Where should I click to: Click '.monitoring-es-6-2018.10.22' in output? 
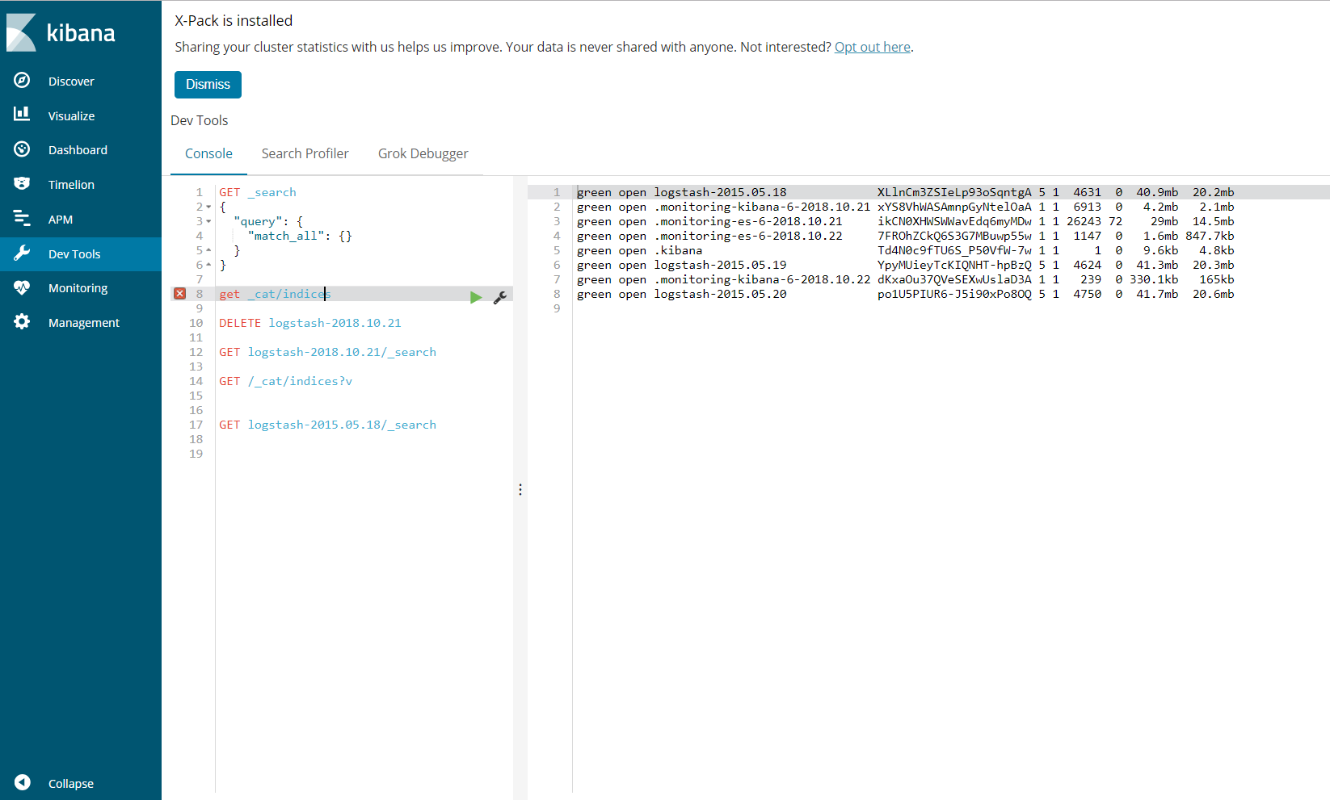click(748, 236)
